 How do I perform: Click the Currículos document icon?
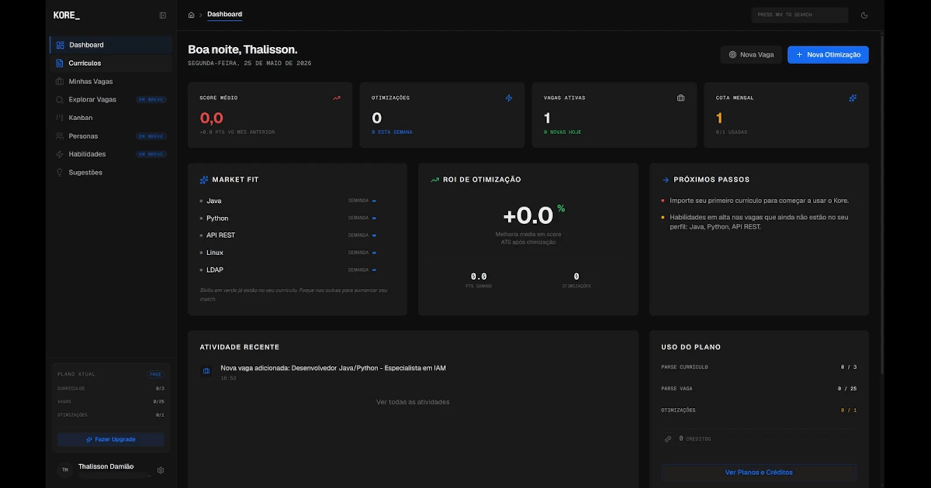coord(59,63)
